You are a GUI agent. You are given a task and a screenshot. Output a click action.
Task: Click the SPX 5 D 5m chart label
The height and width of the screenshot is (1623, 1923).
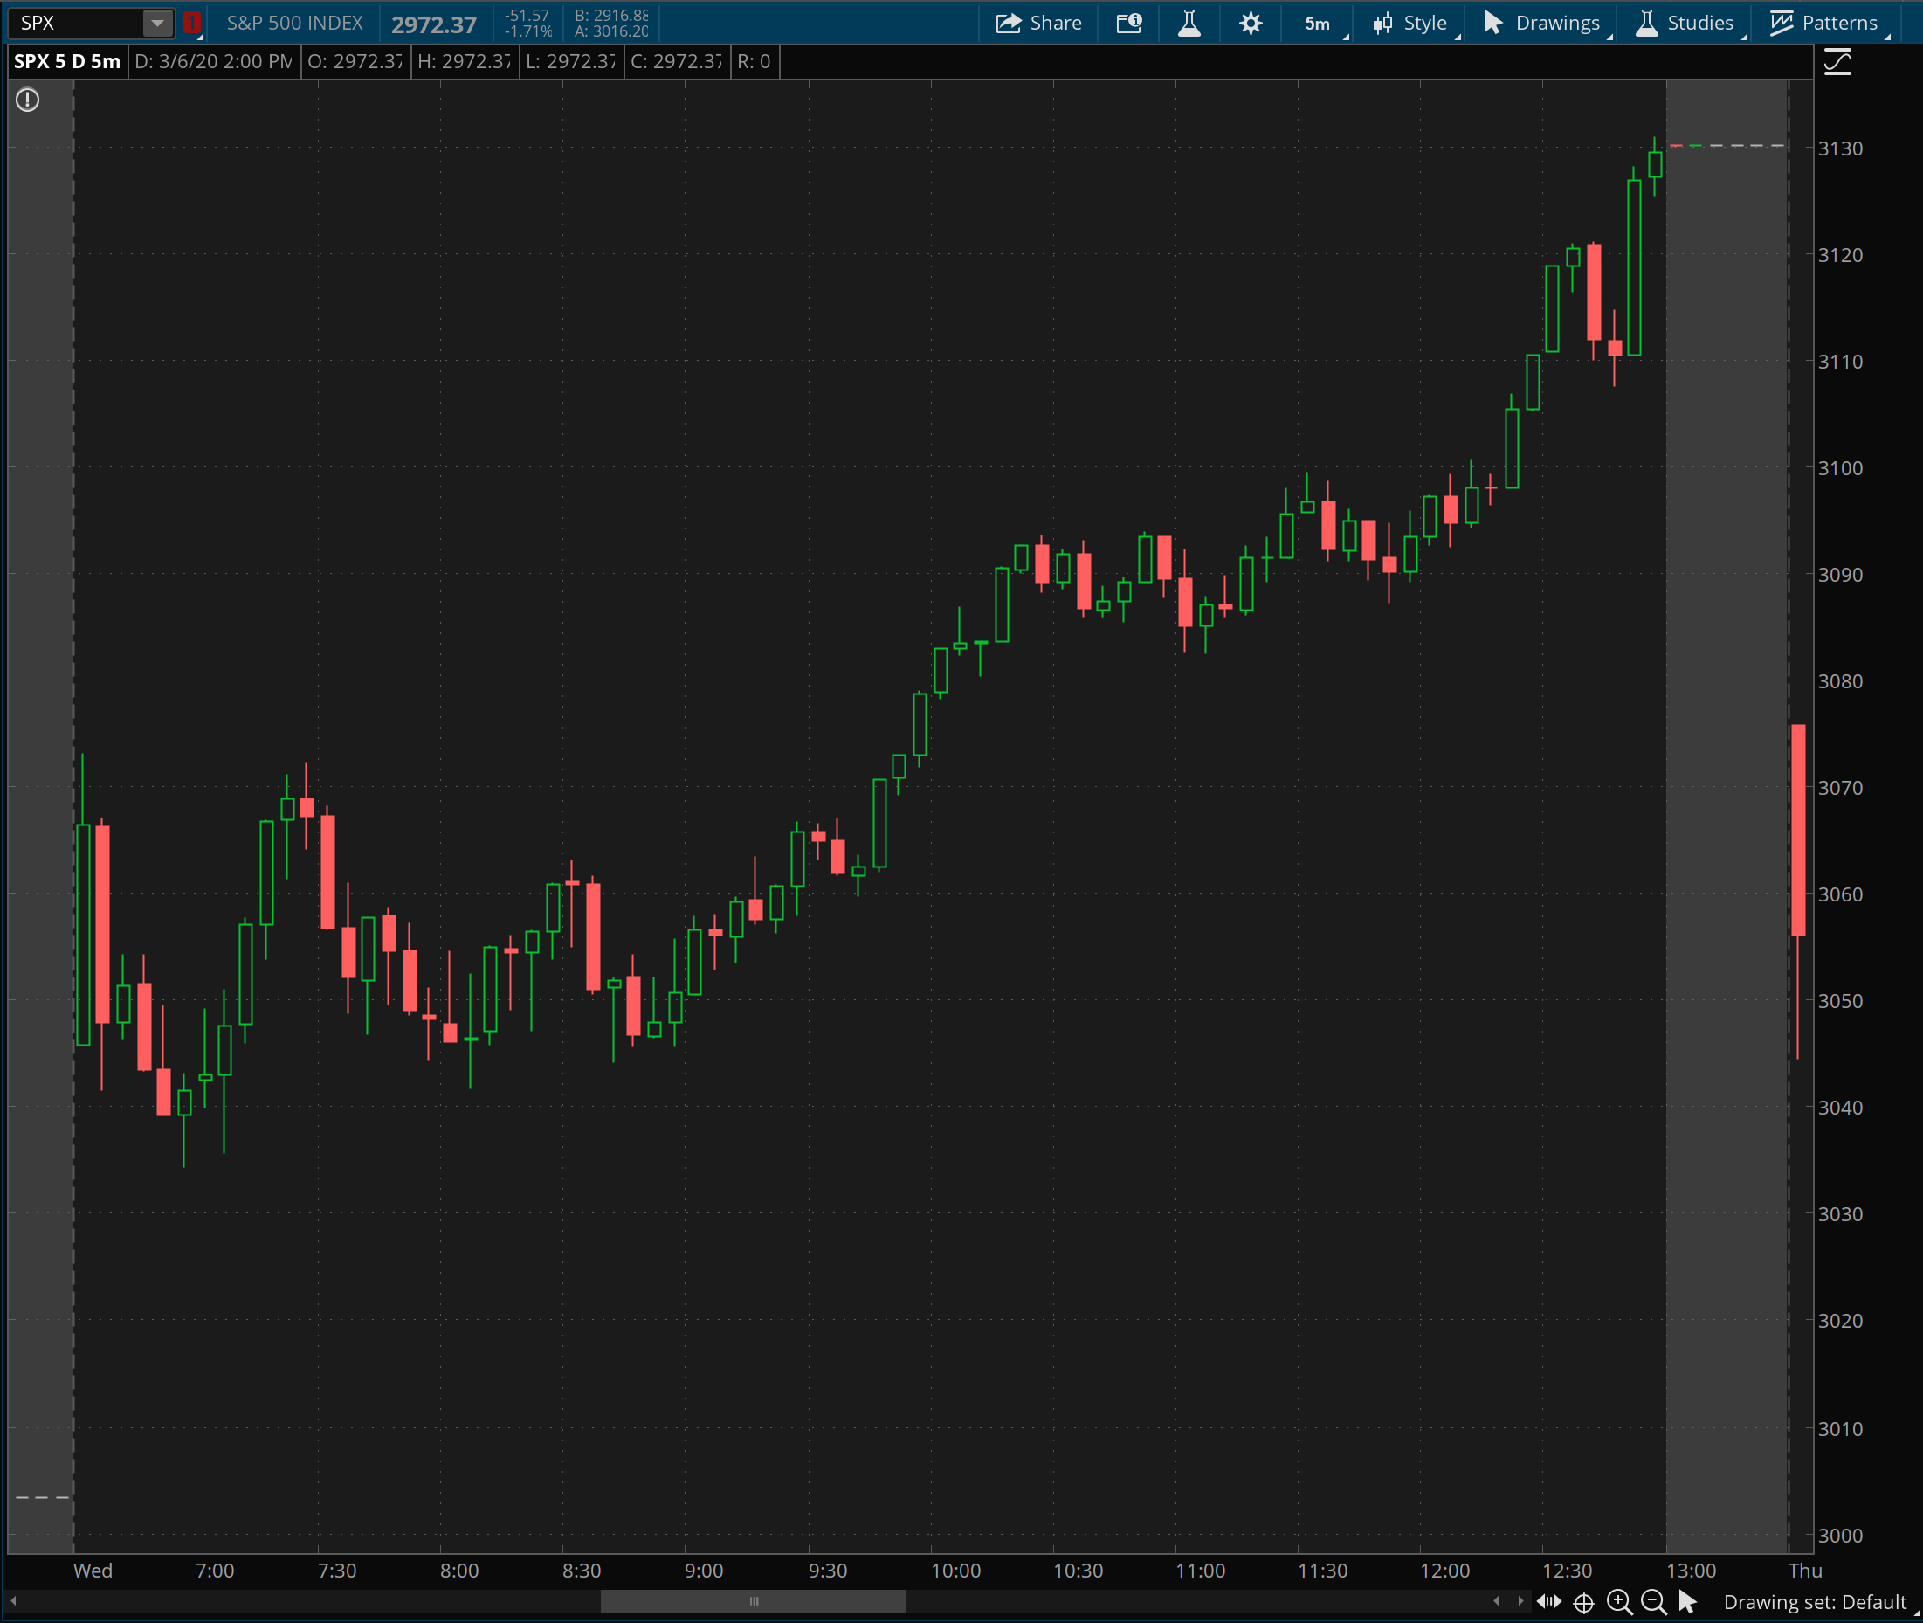coord(67,62)
